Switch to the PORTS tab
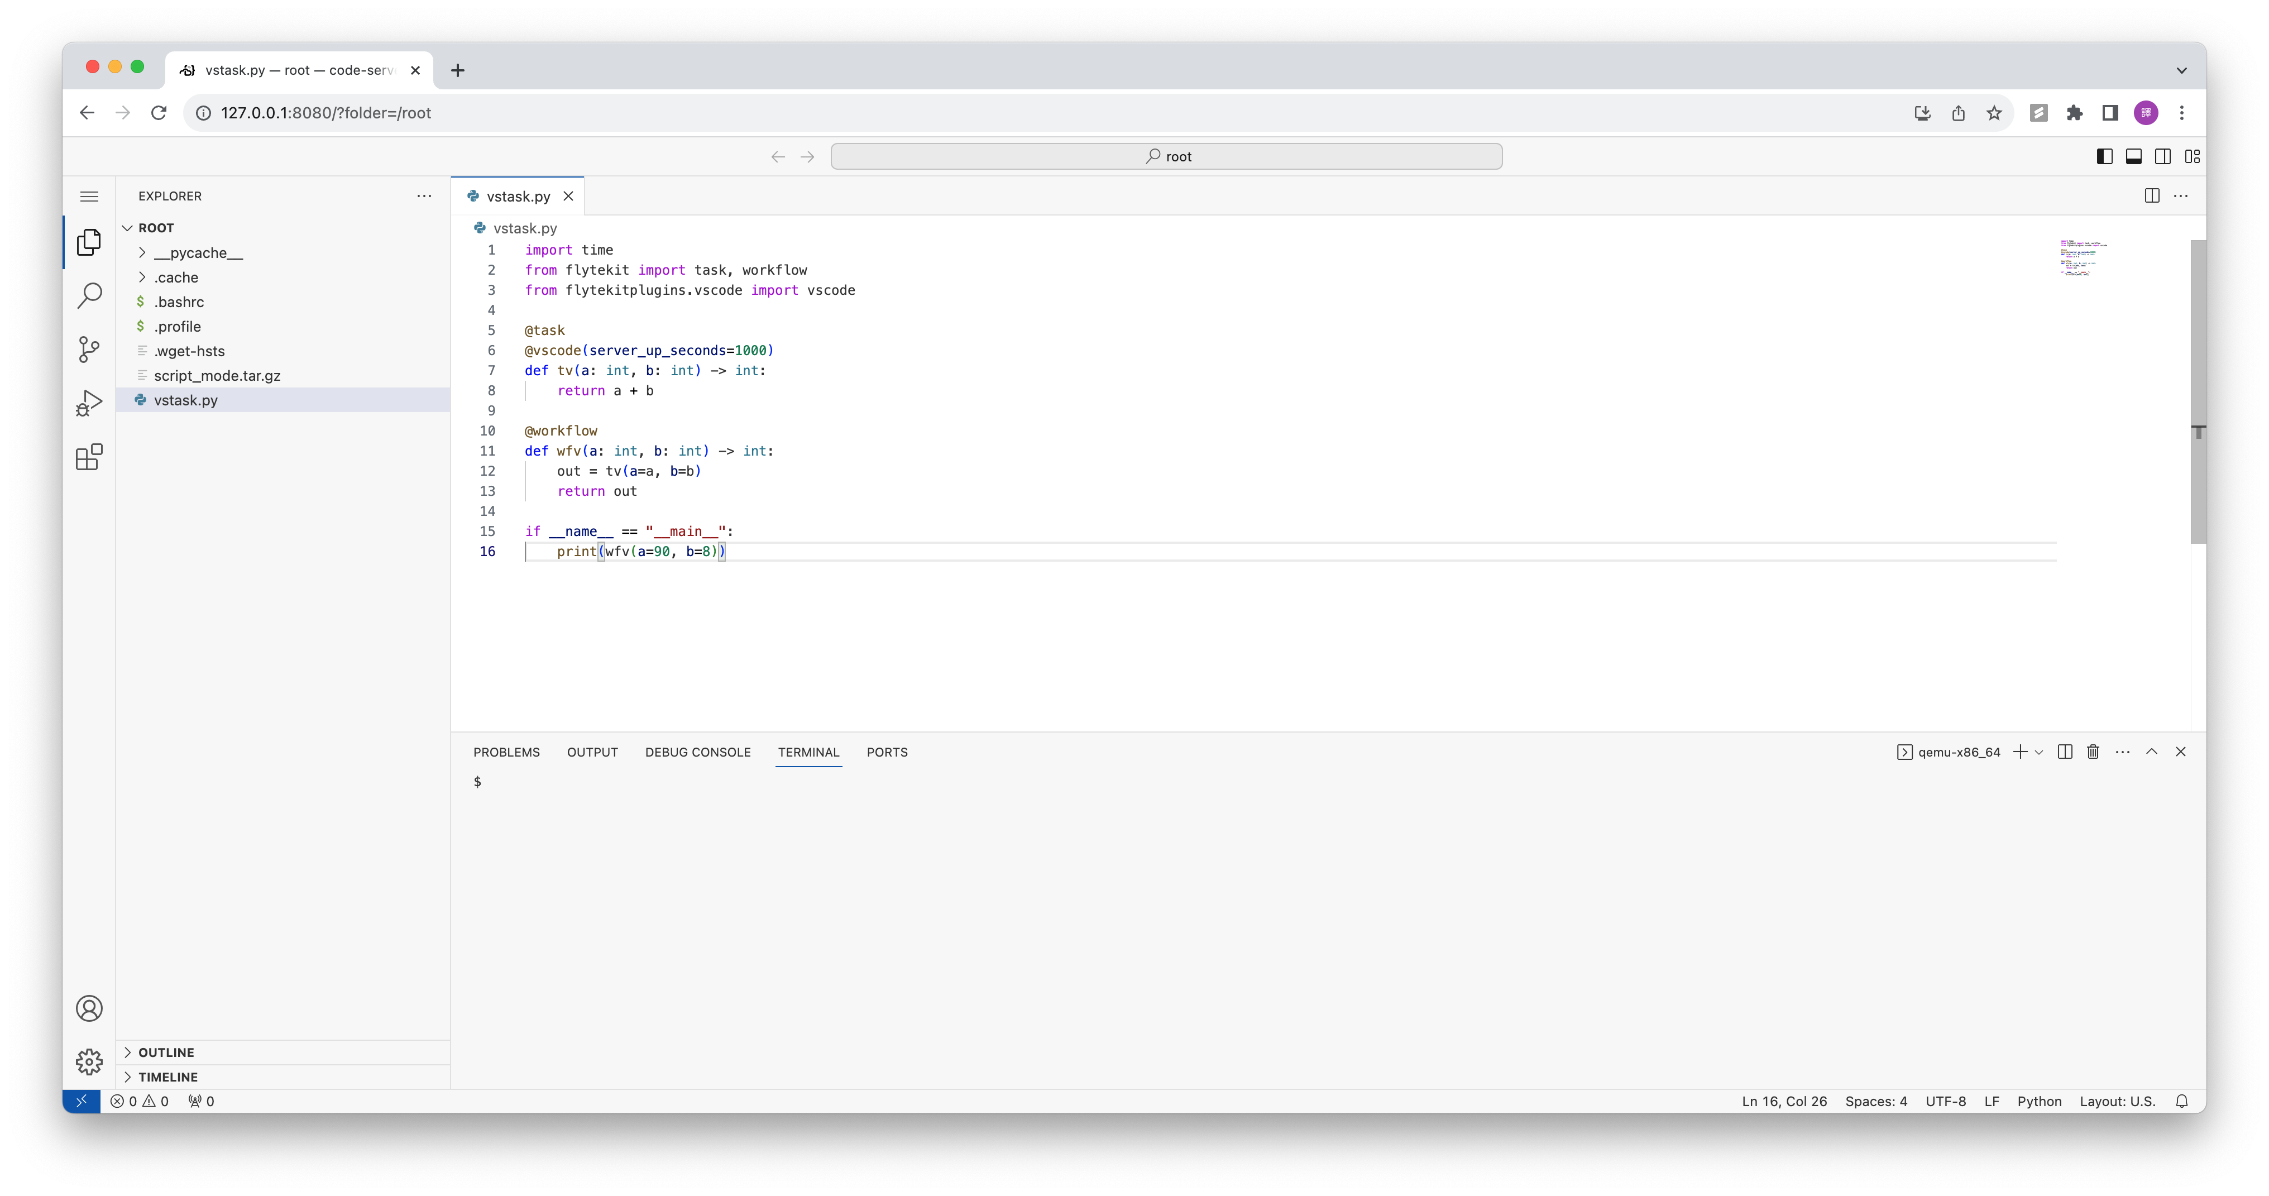 point(887,752)
